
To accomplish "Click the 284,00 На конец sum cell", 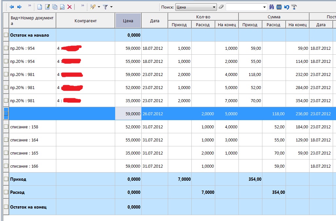I will (x=298, y=87).
